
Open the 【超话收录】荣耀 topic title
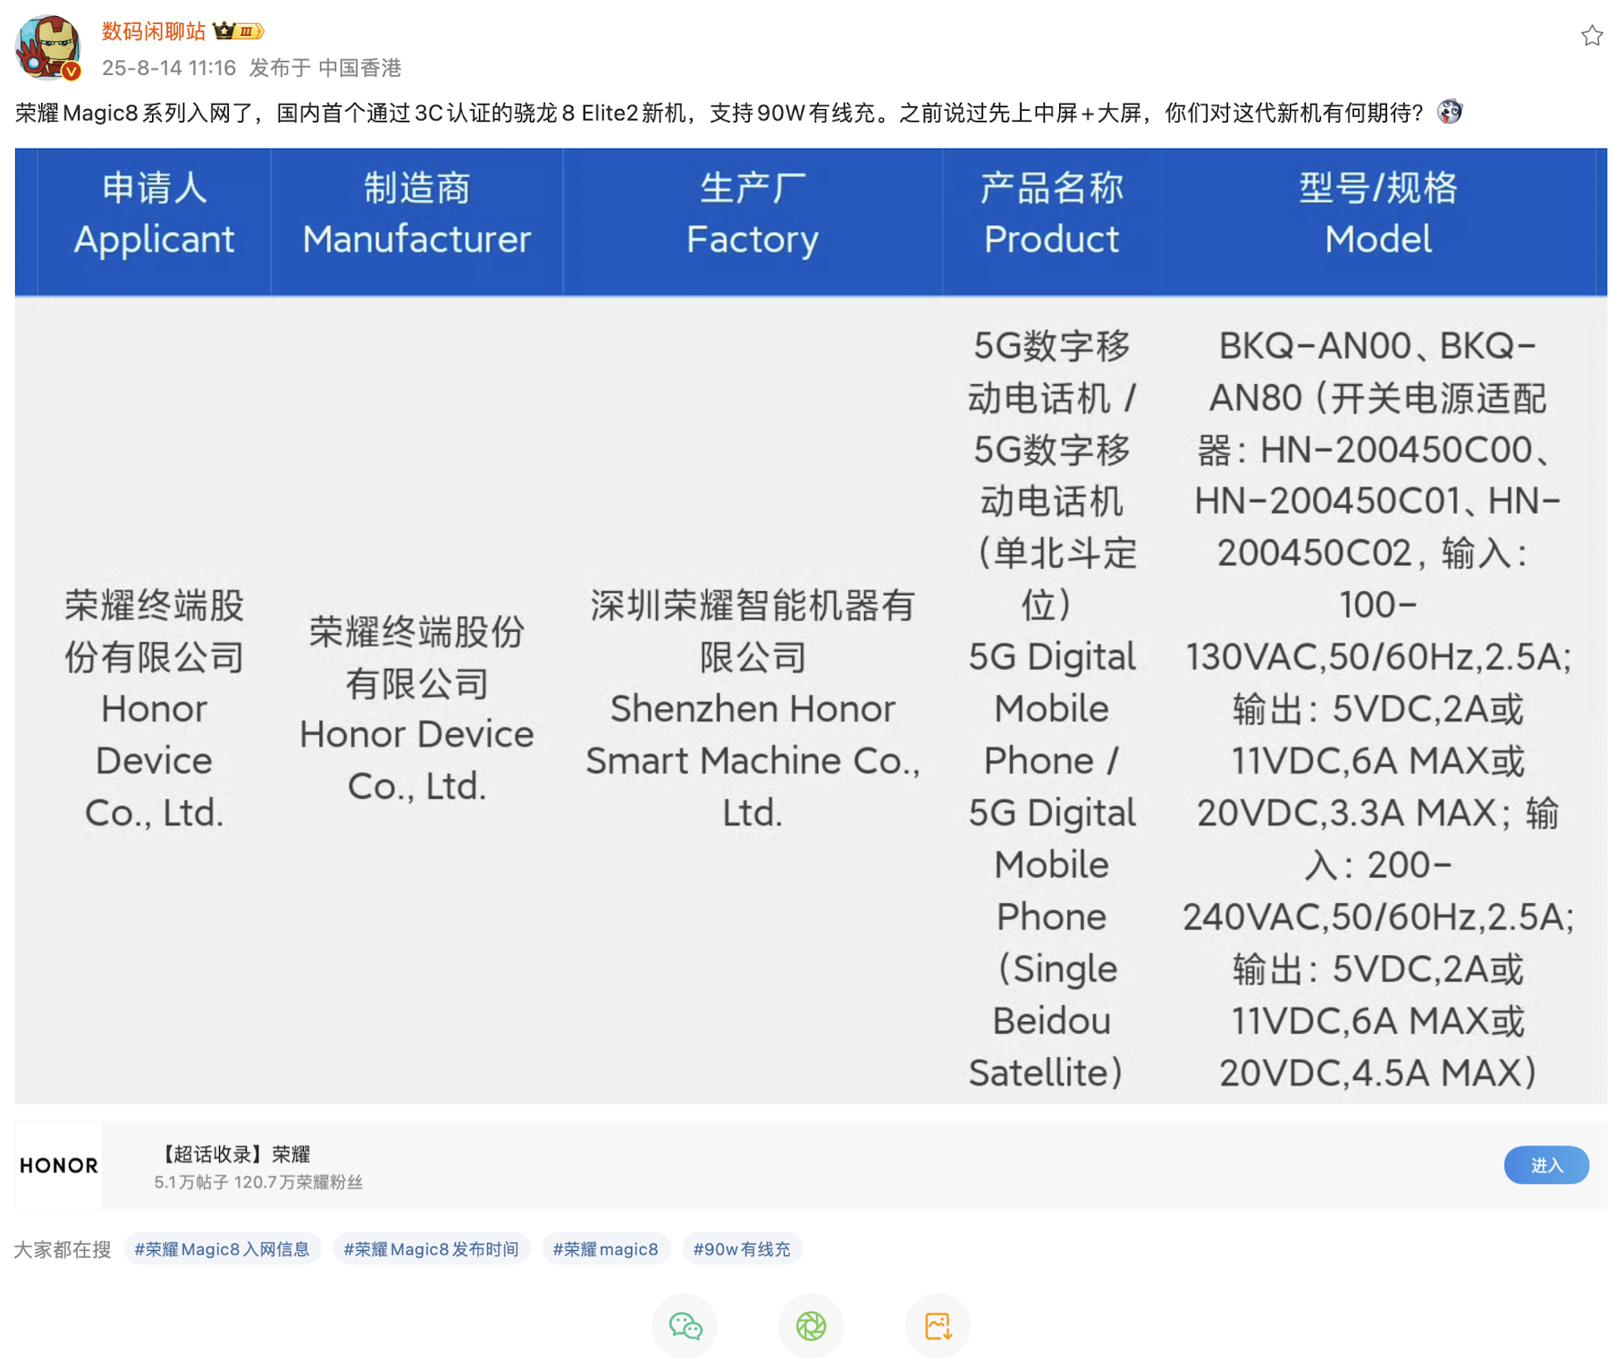(x=232, y=1153)
